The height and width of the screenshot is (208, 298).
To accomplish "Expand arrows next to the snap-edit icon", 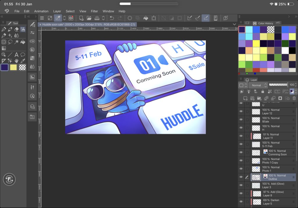I will click(64, 18).
